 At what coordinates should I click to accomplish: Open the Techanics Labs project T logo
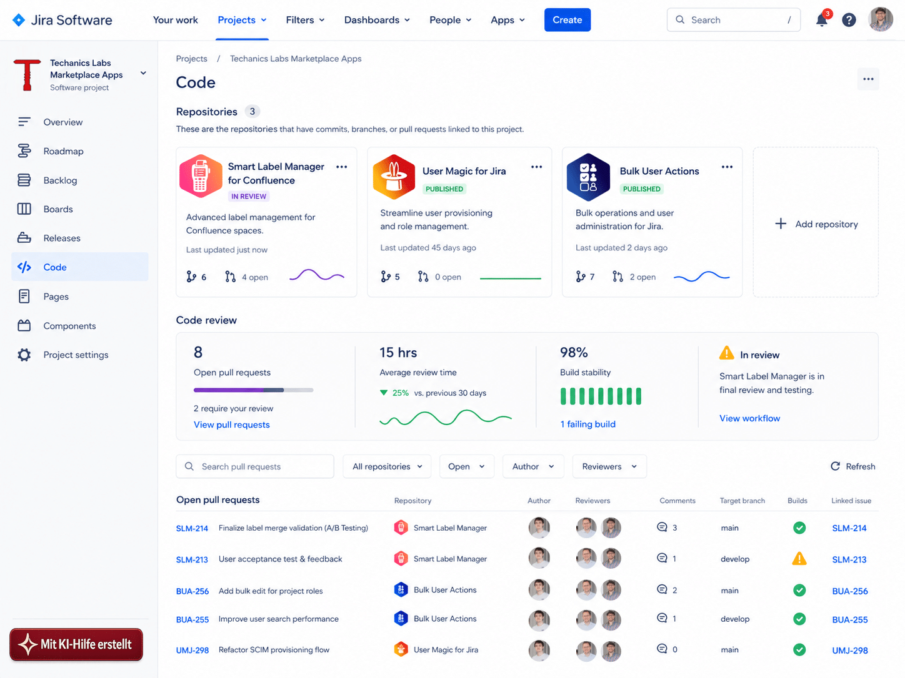[27, 75]
